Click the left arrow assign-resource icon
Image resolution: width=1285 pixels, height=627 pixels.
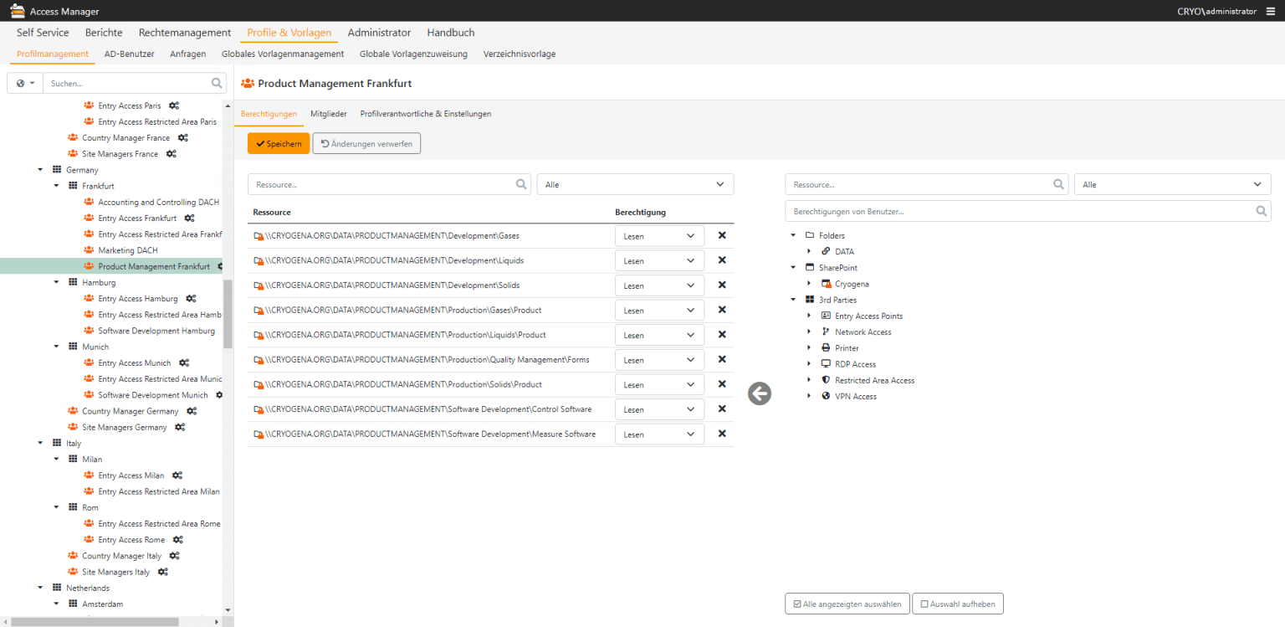[759, 393]
